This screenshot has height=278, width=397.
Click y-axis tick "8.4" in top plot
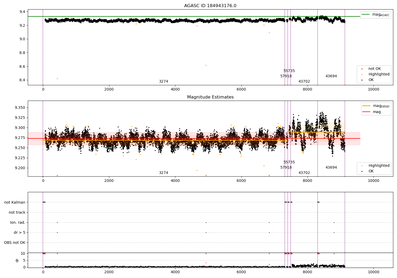pos(22,80)
